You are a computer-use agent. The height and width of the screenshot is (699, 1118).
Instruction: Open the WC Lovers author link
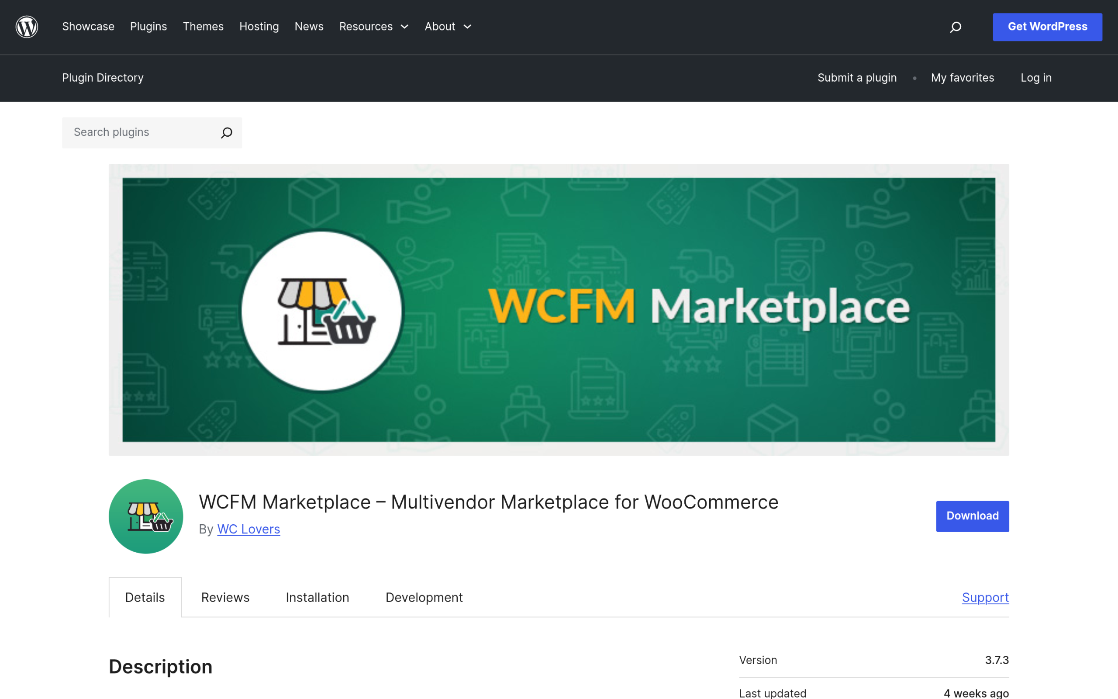coord(248,529)
